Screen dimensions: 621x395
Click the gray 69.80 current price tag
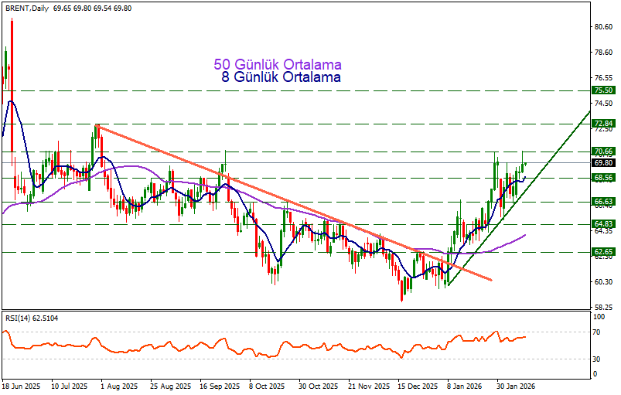[x=603, y=163]
